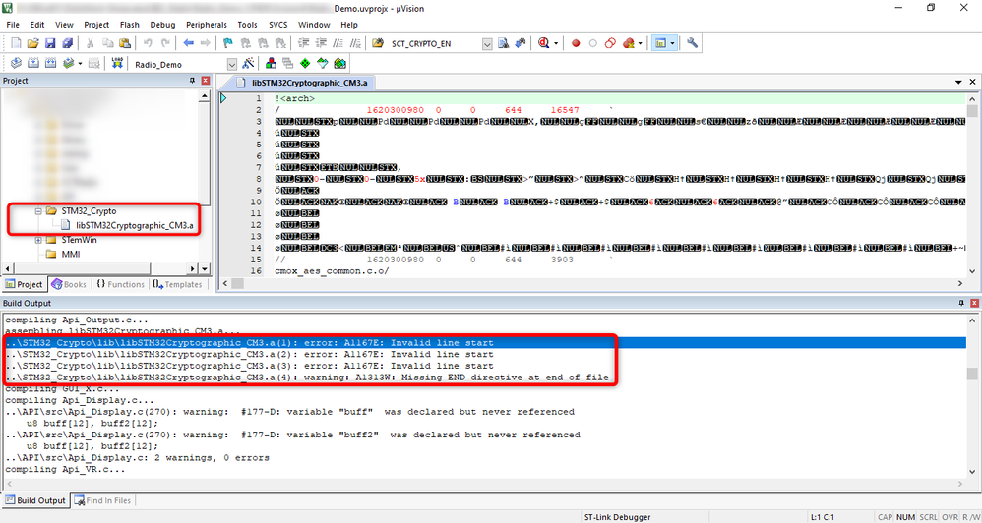This screenshot has height=523, width=982.
Task: Select libSTM32Cryptographic_CM3.a in project tree
Action: click(x=134, y=225)
